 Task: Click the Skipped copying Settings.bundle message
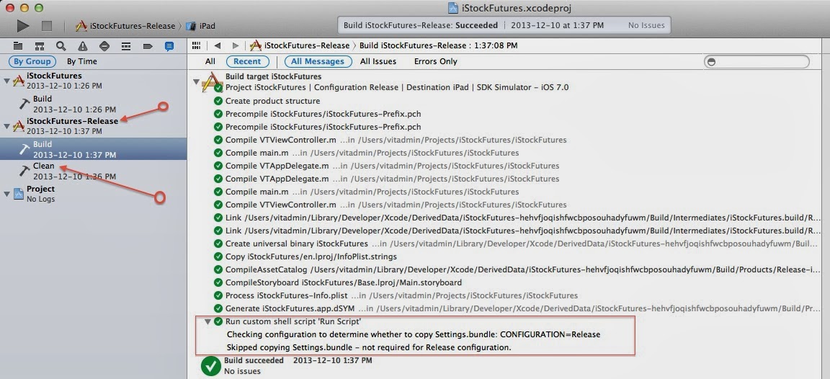368,347
